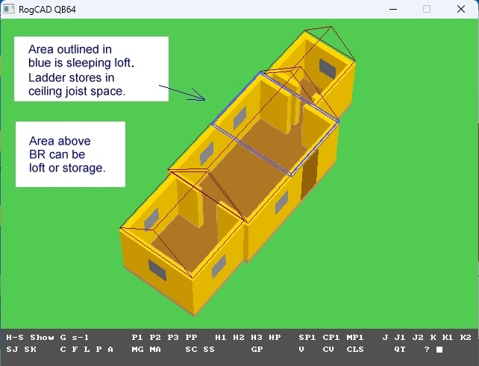Click the MG command

pos(137,349)
